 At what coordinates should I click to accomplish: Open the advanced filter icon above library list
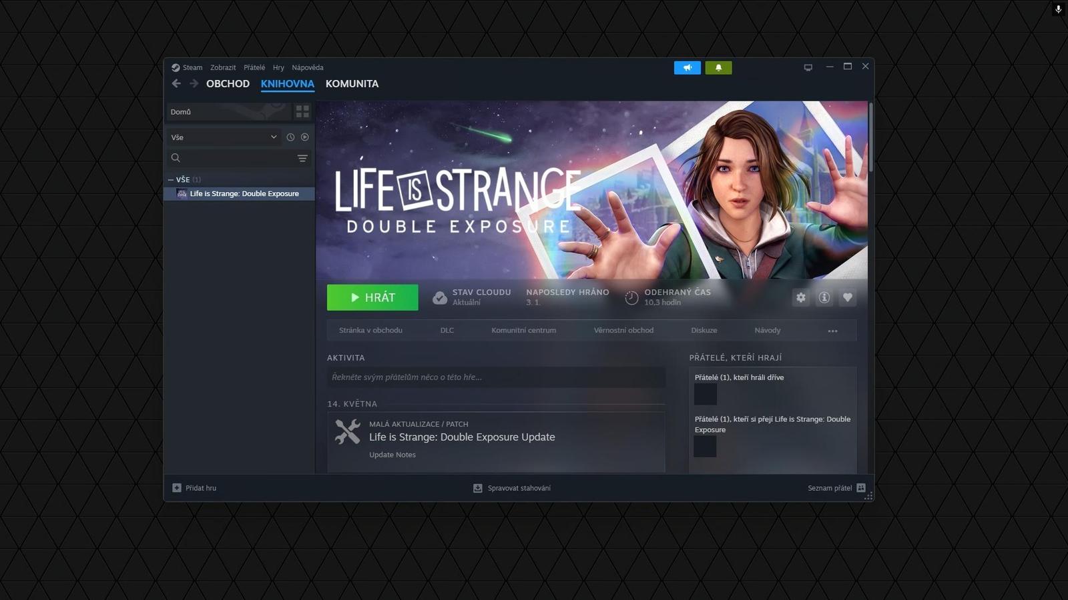tap(302, 158)
